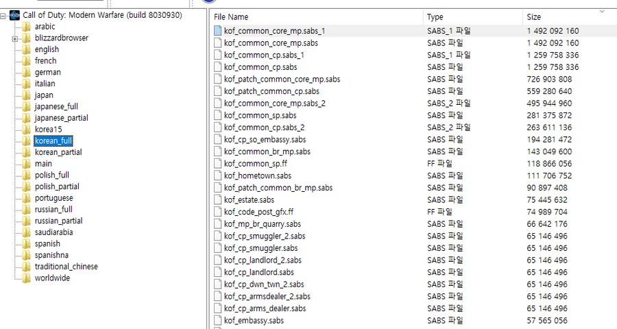Select file kof_common_core_mp.sabs

(x=271, y=43)
